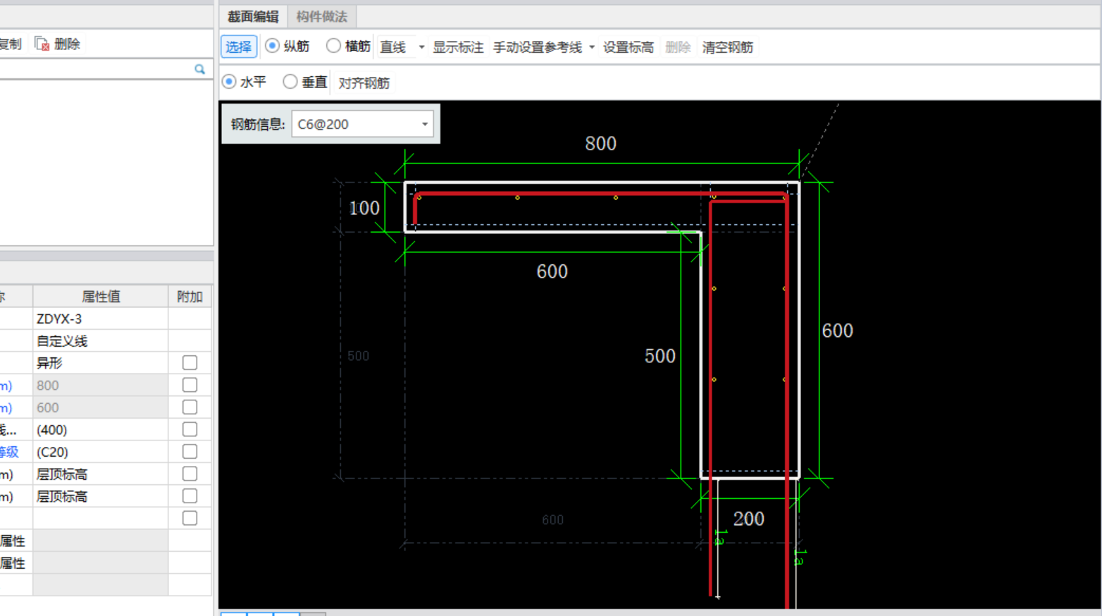Viewport: 1102px width, 616px height.
Task: Click the search magnifier icon
Action: (200, 69)
